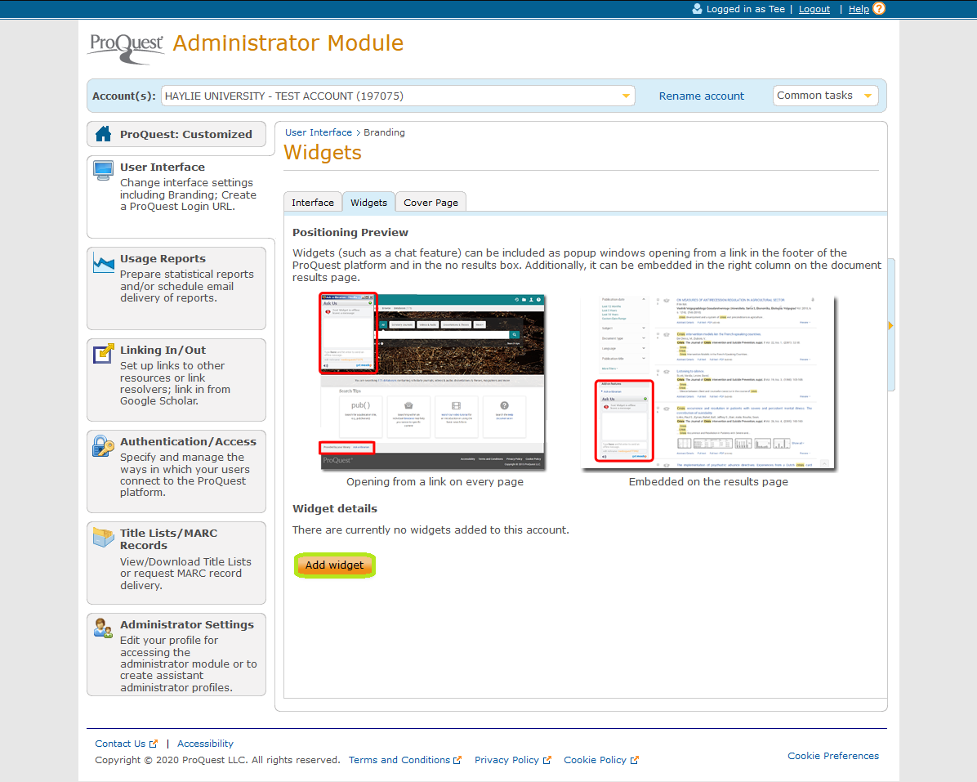The image size is (977, 782).
Task: Click the orange arrow on the right edge panel
Action: point(891,325)
